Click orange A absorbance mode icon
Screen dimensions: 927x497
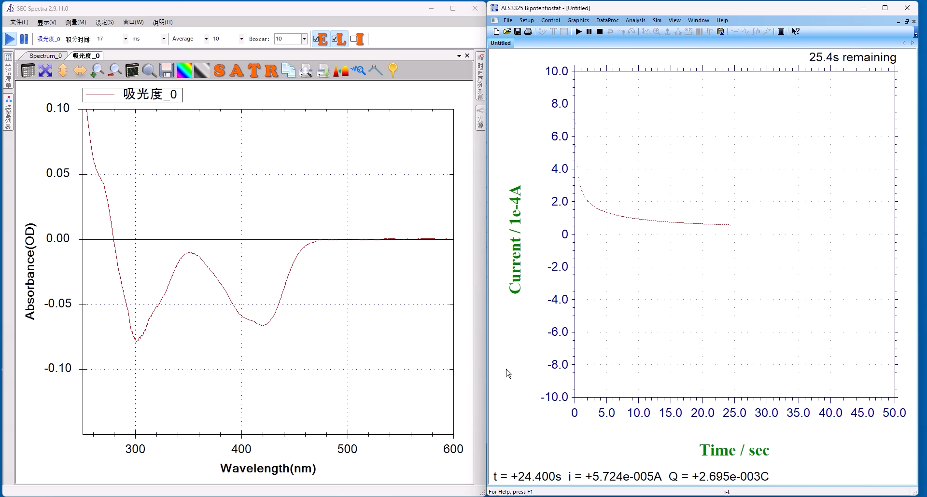(x=237, y=70)
